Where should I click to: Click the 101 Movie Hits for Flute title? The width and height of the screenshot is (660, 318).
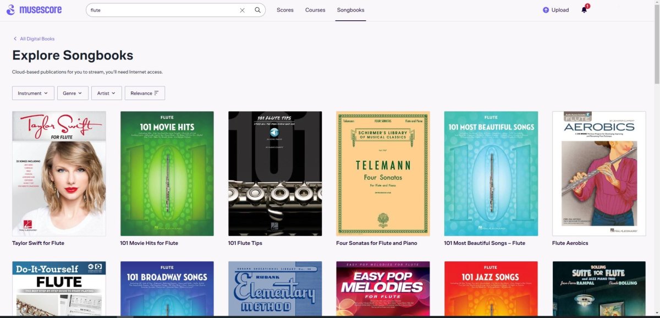tap(149, 243)
